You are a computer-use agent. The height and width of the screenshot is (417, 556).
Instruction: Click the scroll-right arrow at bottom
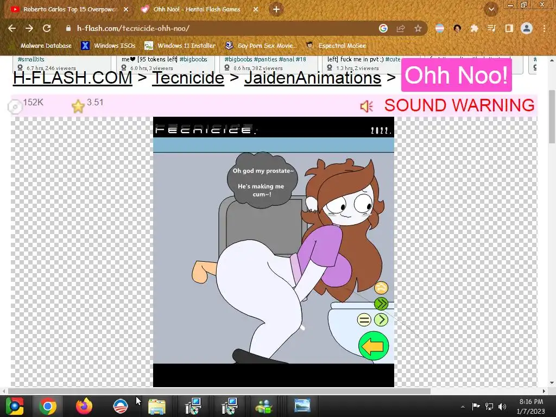[x=544, y=391]
